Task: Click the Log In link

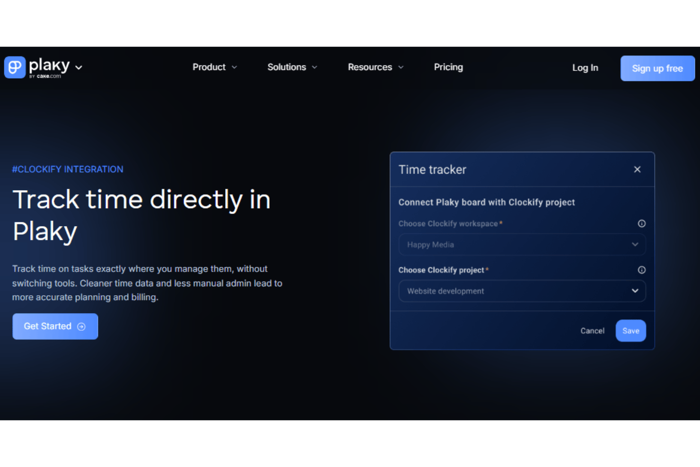Action: [x=585, y=68]
